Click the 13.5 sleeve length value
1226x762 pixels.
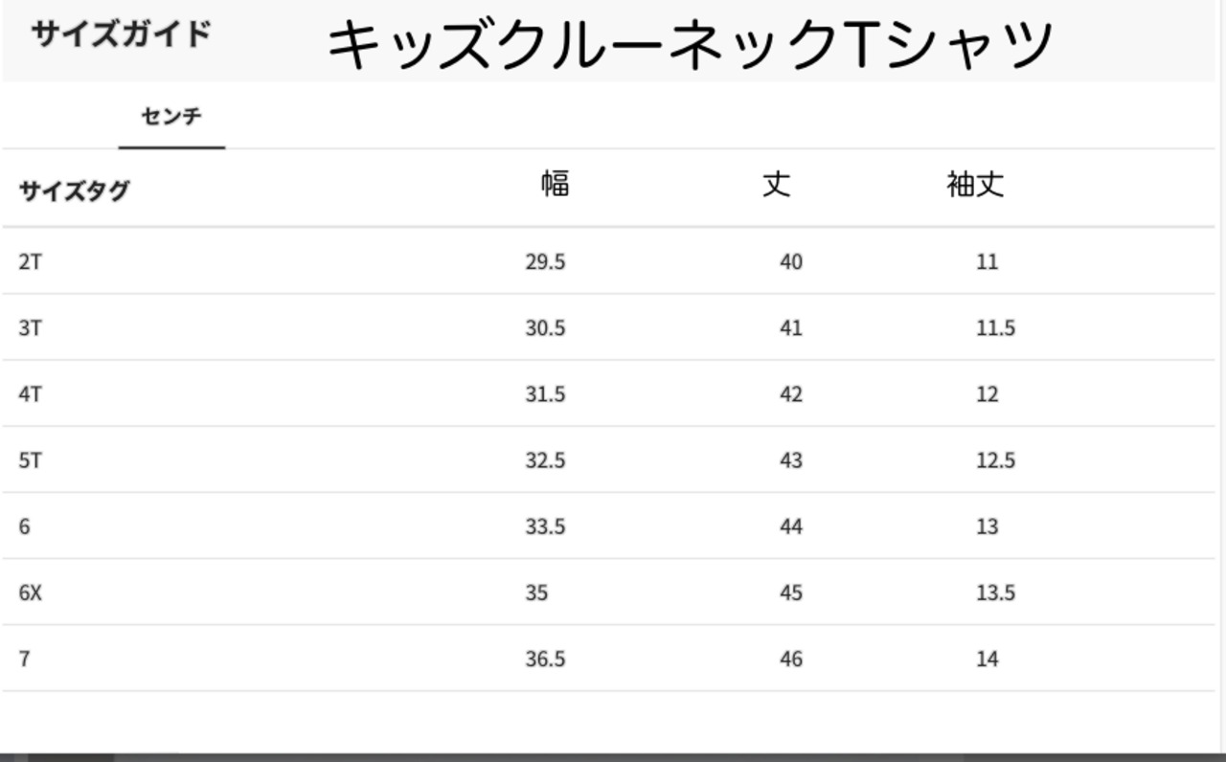tap(995, 593)
